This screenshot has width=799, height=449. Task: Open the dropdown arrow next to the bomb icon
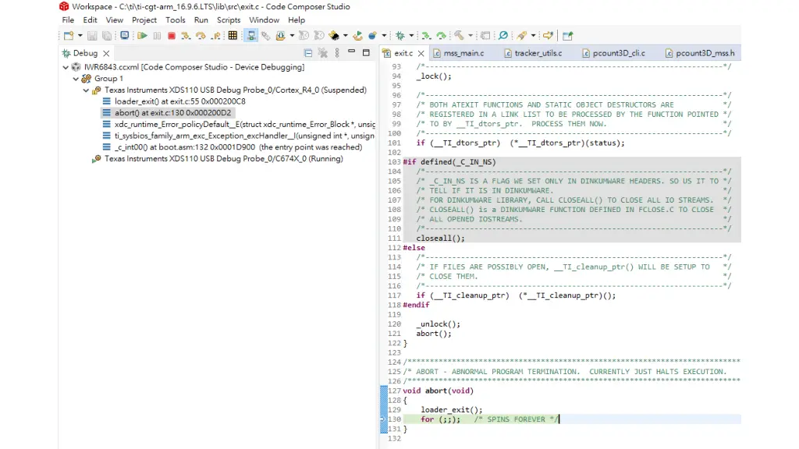(x=384, y=36)
